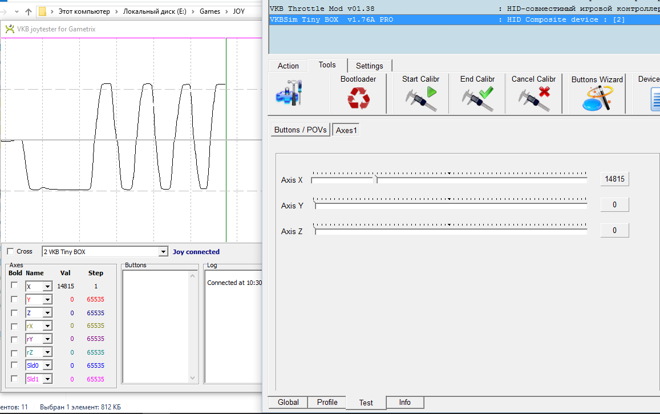
Task: Click the Games breadcrumb in Explorer
Action: (209, 11)
